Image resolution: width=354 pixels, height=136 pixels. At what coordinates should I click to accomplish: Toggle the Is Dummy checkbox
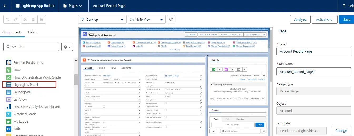click(x=104, y=107)
